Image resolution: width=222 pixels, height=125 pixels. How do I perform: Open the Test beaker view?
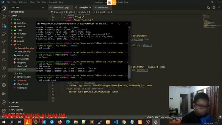4,51
